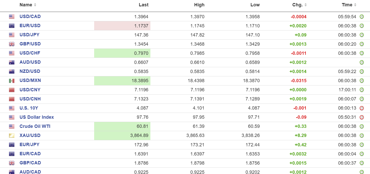370x174 pixels.
Task: Click the UK flag next to GBP/USD
Action: pos(12,44)
